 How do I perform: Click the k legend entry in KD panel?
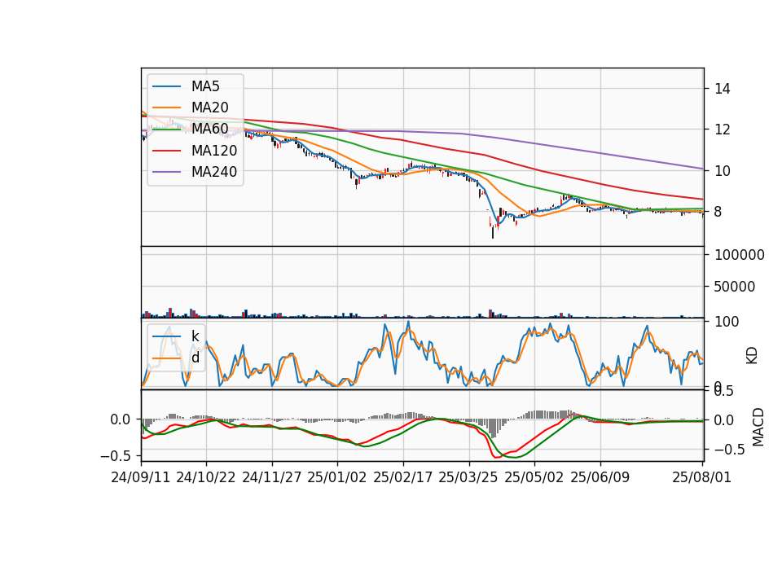pos(195,336)
